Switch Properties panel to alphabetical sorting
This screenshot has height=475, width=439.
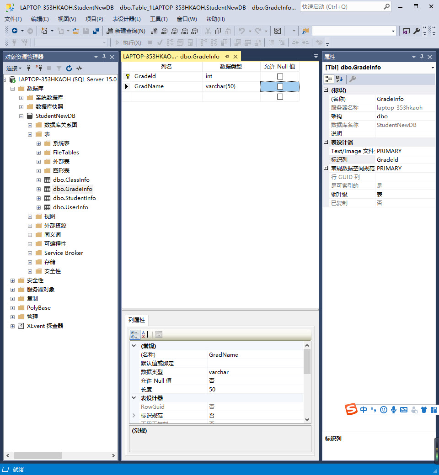point(339,79)
